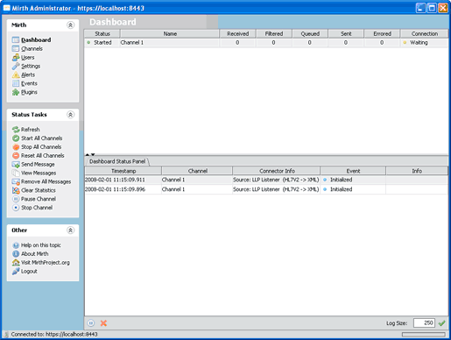Click the About Mirth info icon
Image resolution: width=451 pixels, height=340 pixels.
click(x=16, y=254)
